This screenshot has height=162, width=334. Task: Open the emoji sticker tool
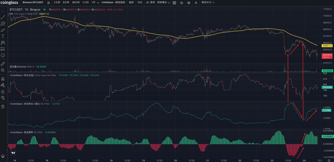(3, 55)
